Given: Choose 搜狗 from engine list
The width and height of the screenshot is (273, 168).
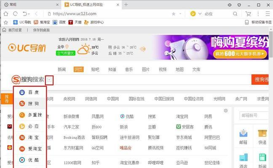Looking at the screenshot, I should pos(30,104).
